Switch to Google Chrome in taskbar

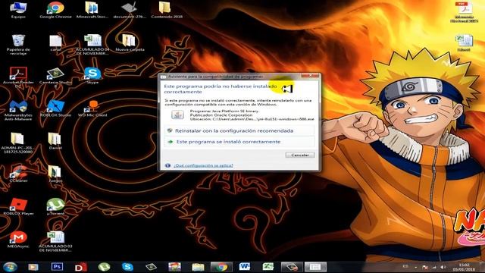point(221,267)
